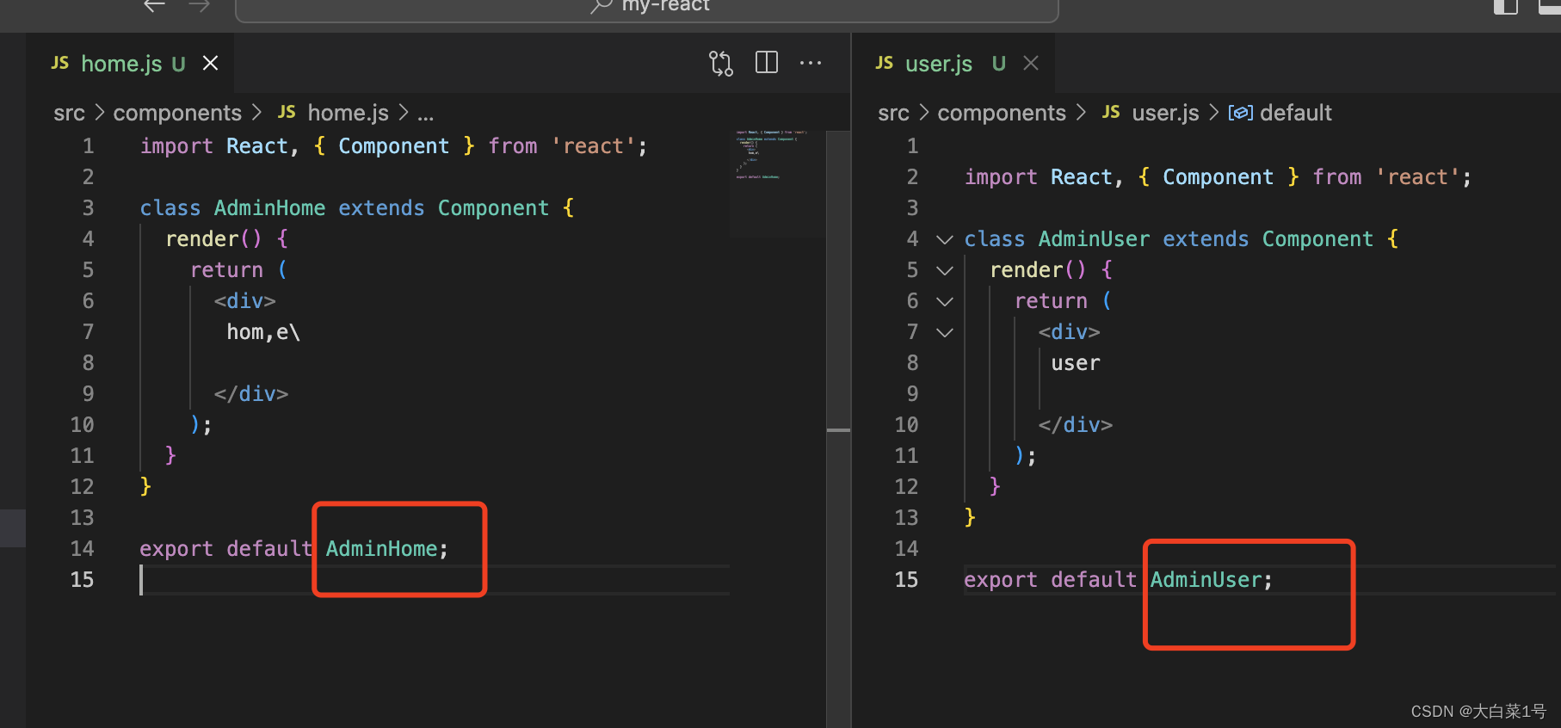
Task: Click 'react' string in home.js import
Action: tap(593, 146)
